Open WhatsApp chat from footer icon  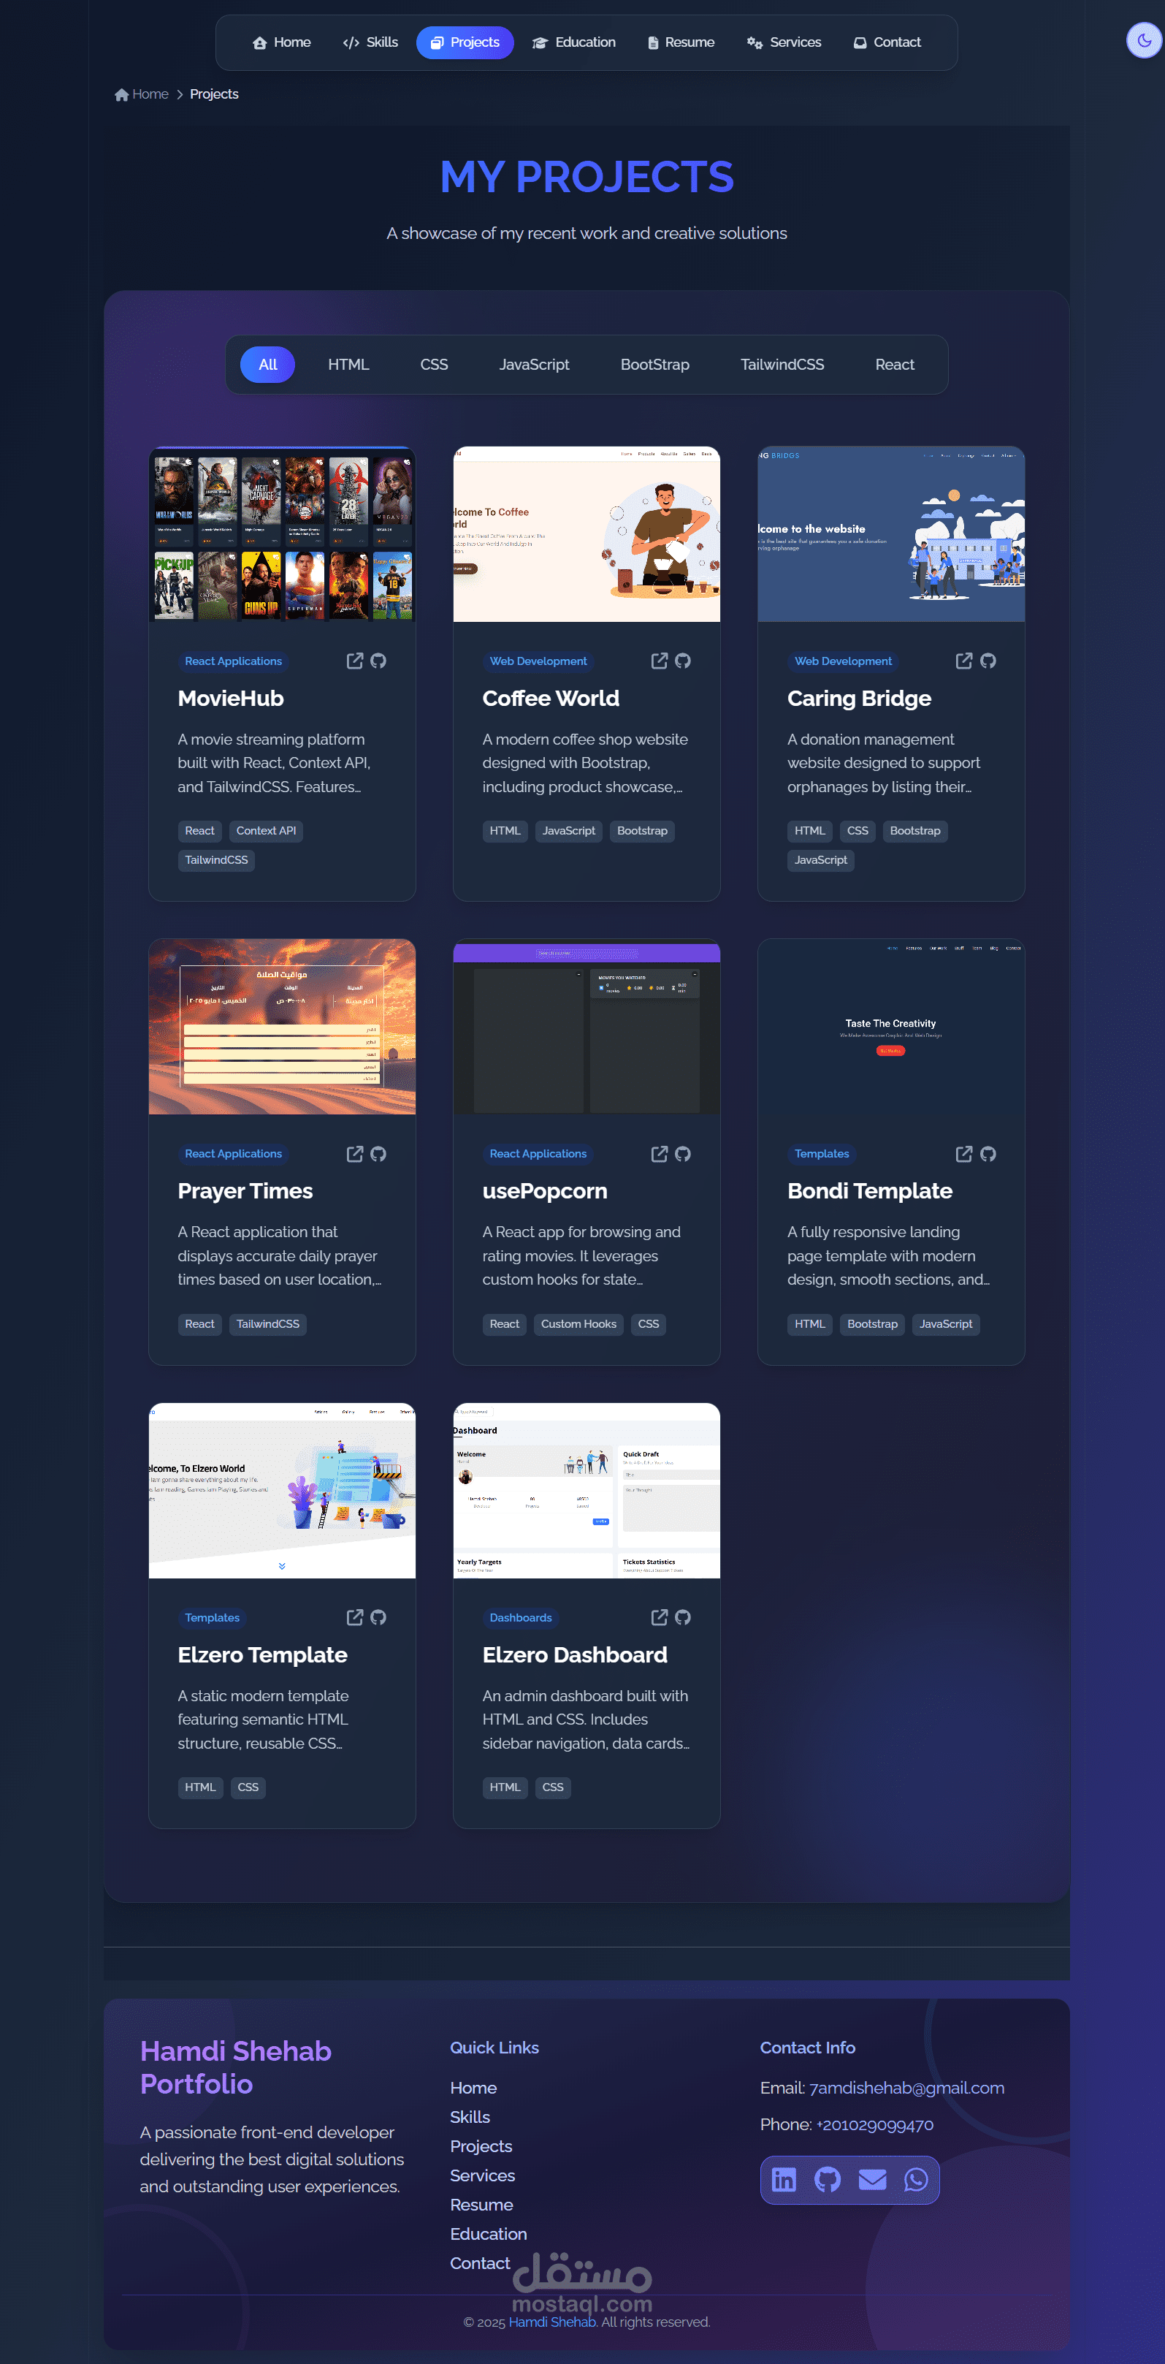click(917, 2180)
